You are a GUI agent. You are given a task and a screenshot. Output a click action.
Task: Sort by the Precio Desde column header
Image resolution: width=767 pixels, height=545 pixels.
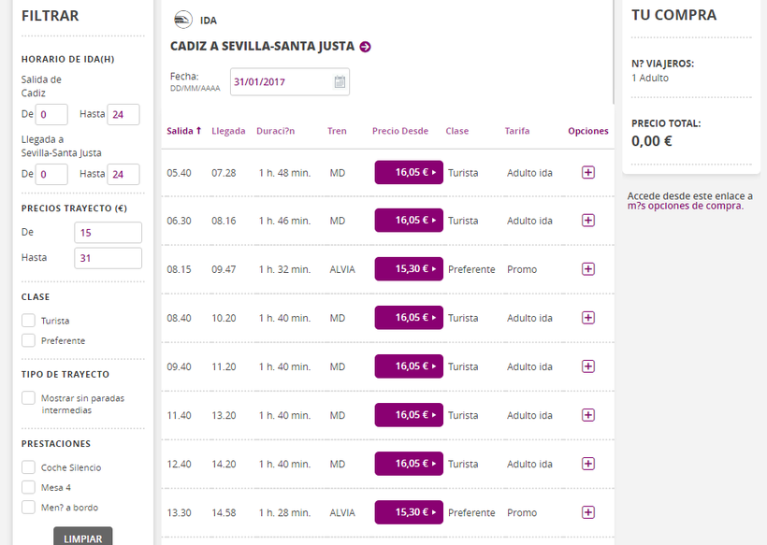[x=400, y=131]
